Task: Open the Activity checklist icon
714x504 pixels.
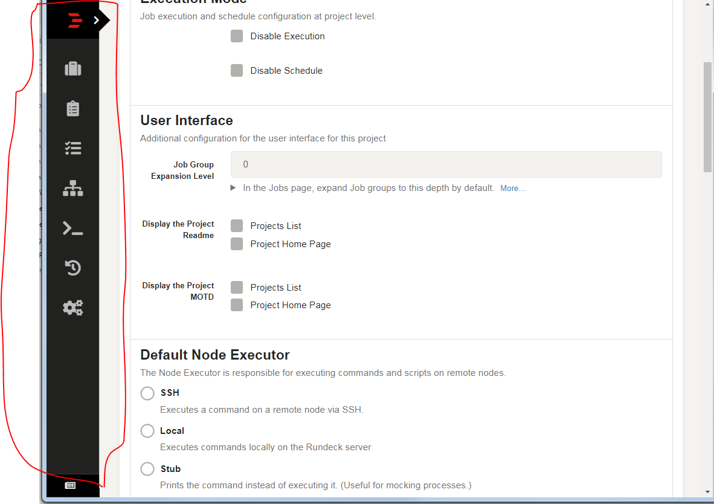Action: pos(73,148)
